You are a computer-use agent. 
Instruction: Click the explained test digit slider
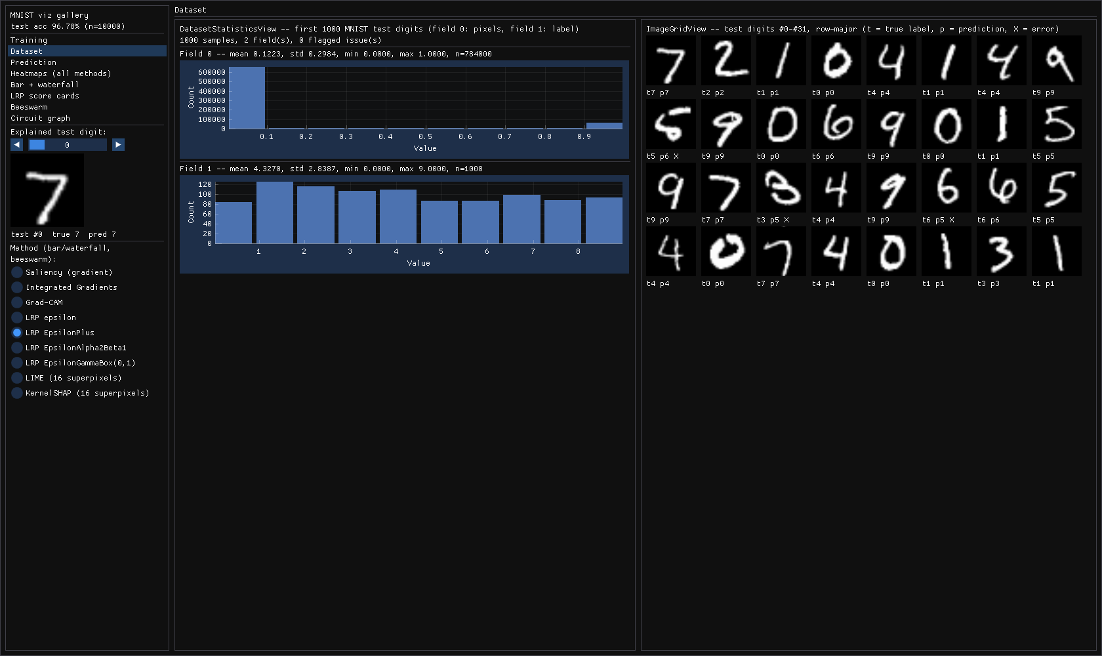pyautogui.click(x=68, y=145)
